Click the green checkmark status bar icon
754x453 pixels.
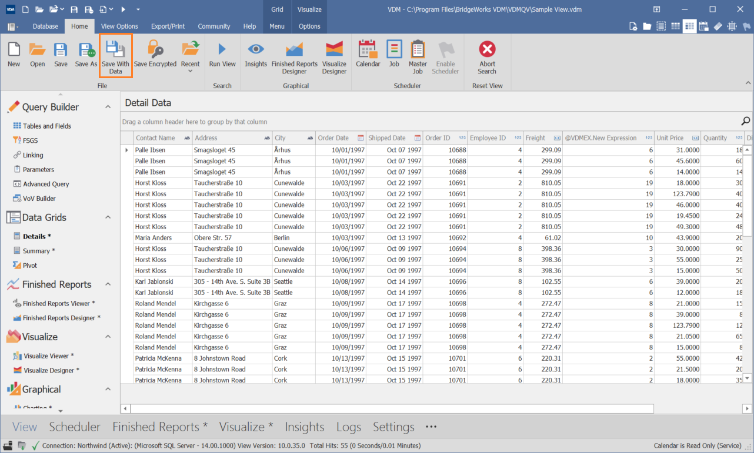click(35, 445)
